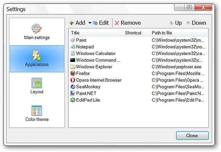Click the Windows Calculator icon
Viewport: 221px width, 152px height.
point(73,53)
